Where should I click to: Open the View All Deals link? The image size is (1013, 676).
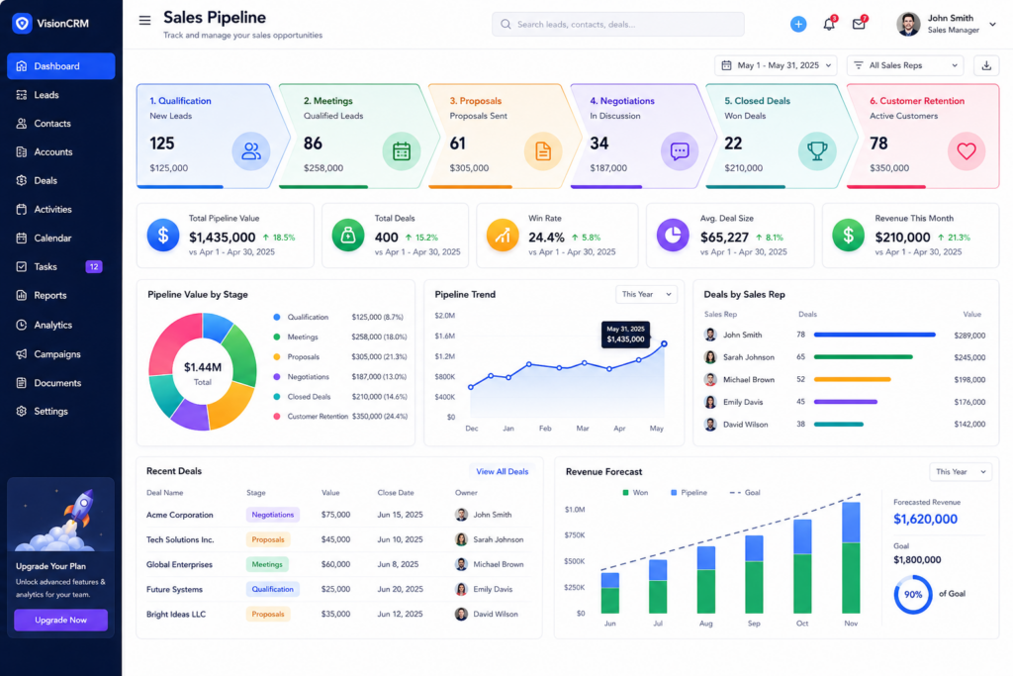coord(502,472)
